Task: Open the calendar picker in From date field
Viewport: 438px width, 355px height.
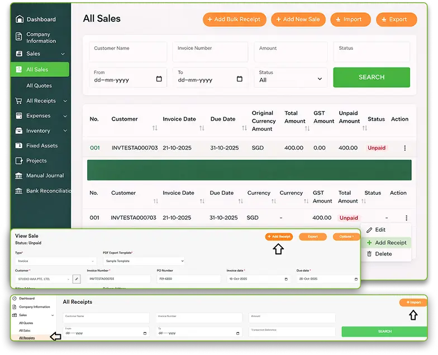Action: pyautogui.click(x=159, y=79)
